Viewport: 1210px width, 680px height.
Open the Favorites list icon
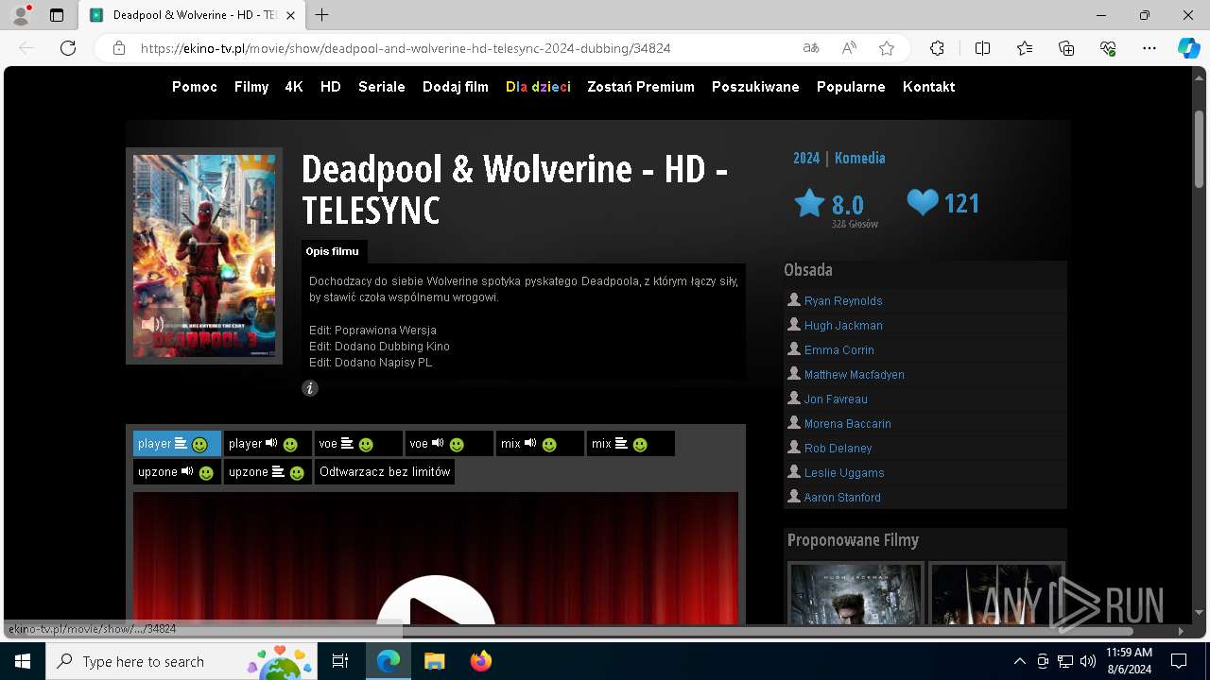pos(1025,48)
